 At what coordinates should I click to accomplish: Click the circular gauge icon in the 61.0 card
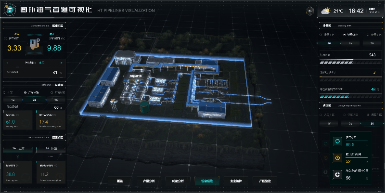[26, 122]
